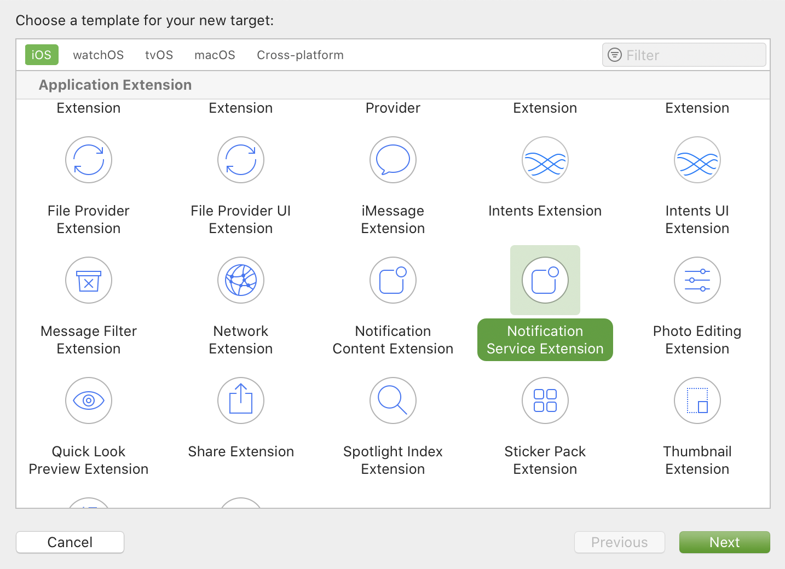Click the Notification Service Extension icon

pos(545,280)
